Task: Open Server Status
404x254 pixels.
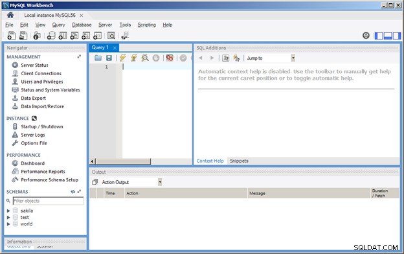Action: click(x=34, y=65)
